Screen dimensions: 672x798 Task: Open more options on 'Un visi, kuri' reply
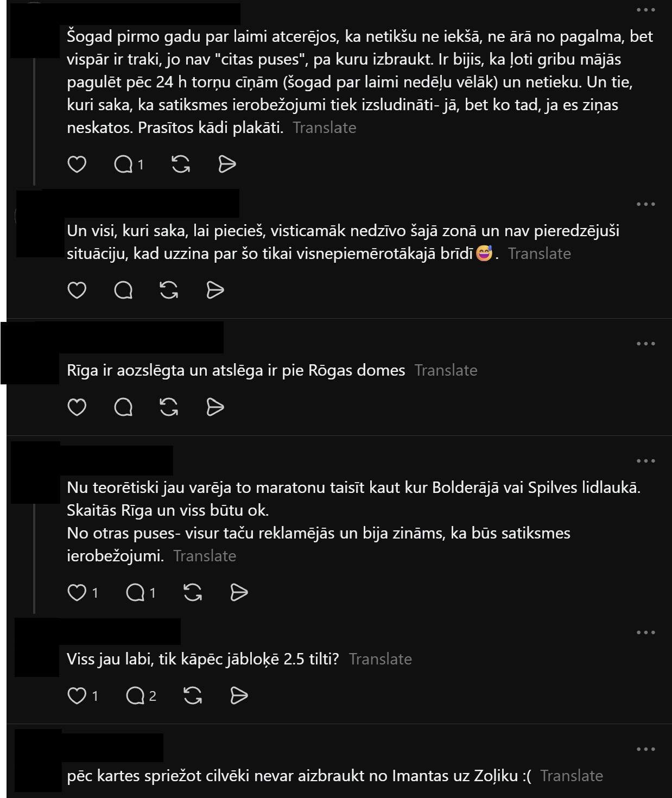click(x=645, y=204)
